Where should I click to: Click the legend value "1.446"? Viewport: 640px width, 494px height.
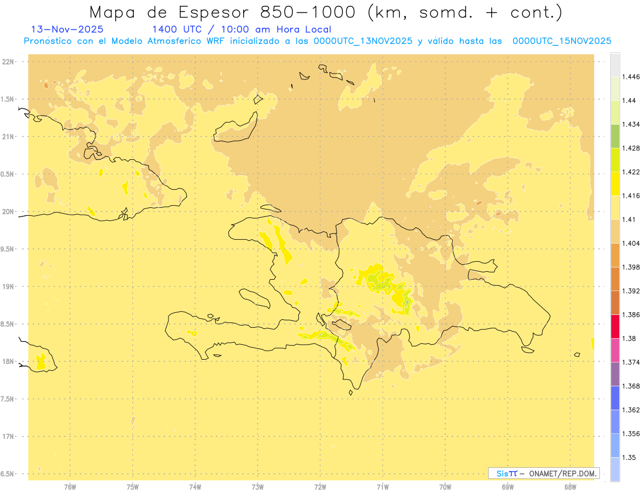(631, 77)
